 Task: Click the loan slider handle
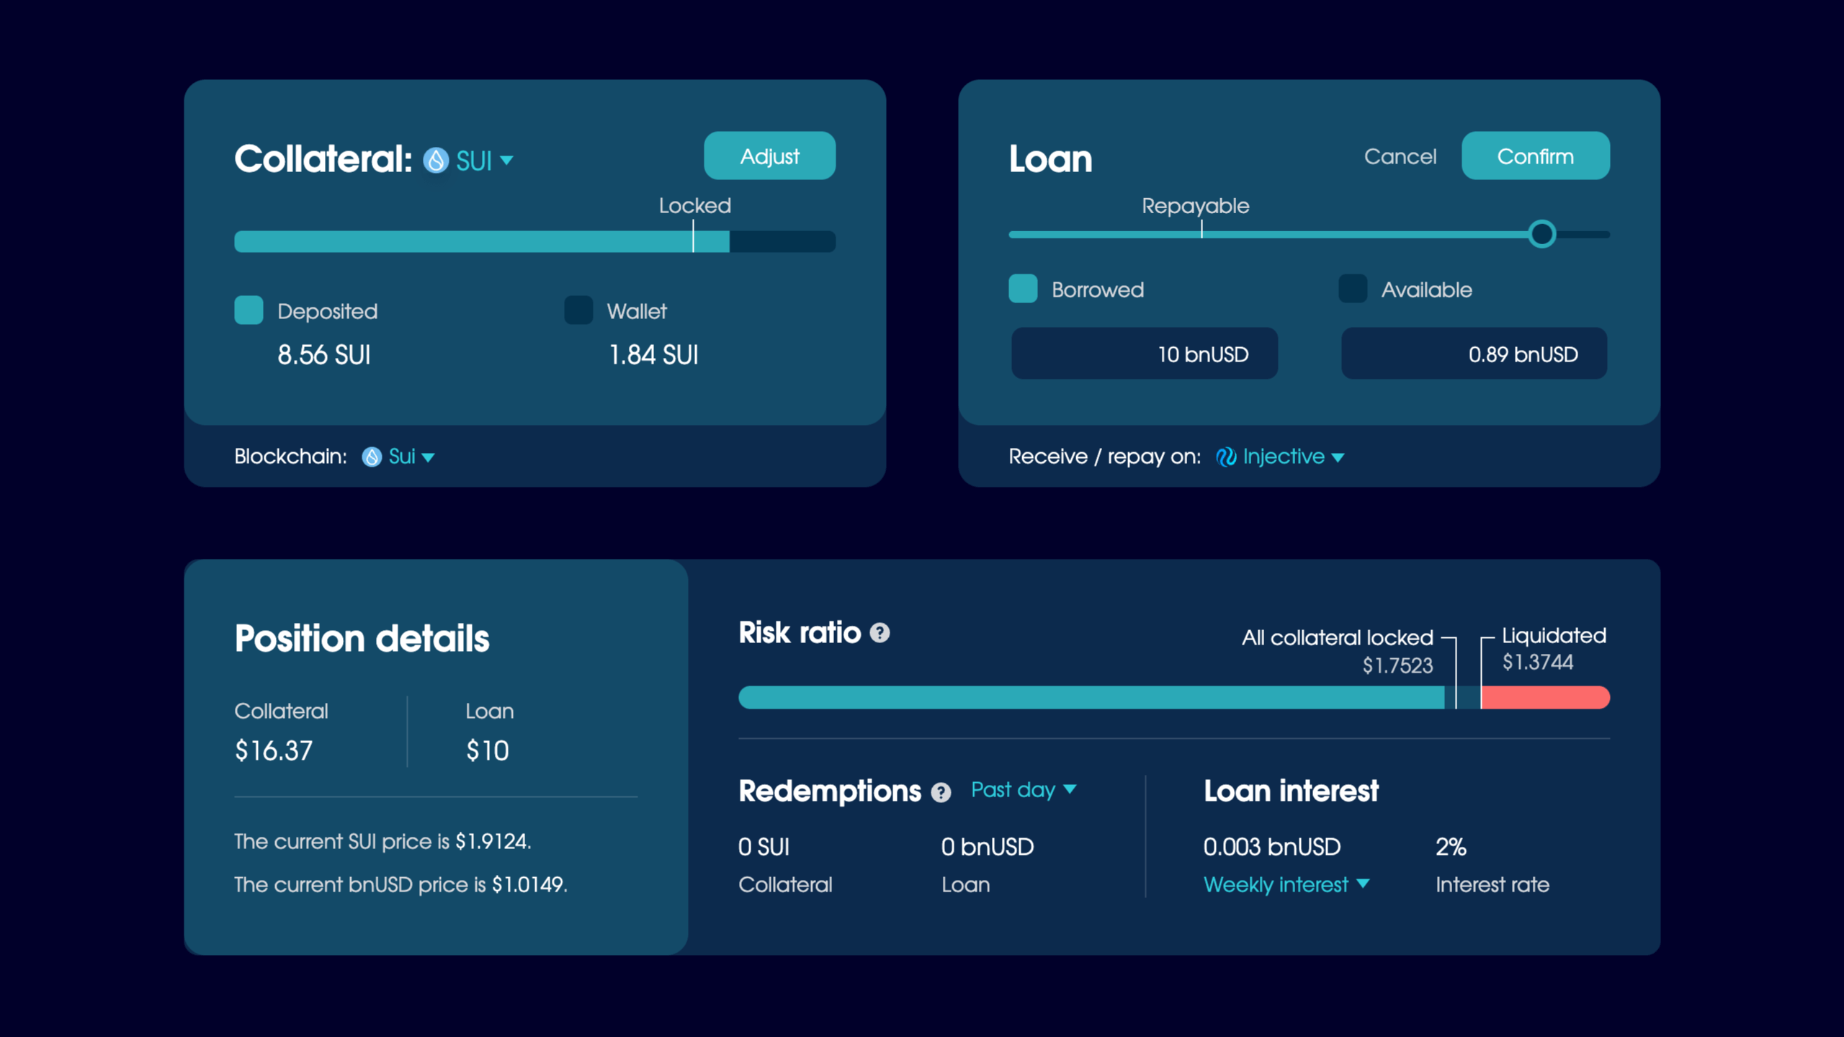point(1541,234)
